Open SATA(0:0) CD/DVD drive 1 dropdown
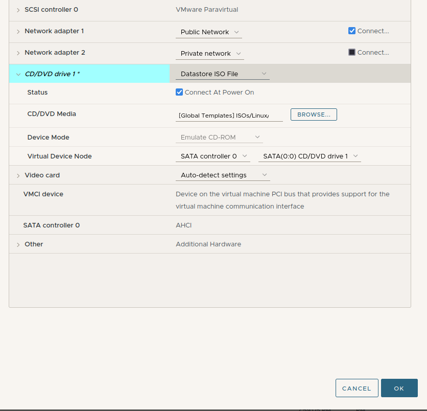The width and height of the screenshot is (427, 411). [310, 156]
